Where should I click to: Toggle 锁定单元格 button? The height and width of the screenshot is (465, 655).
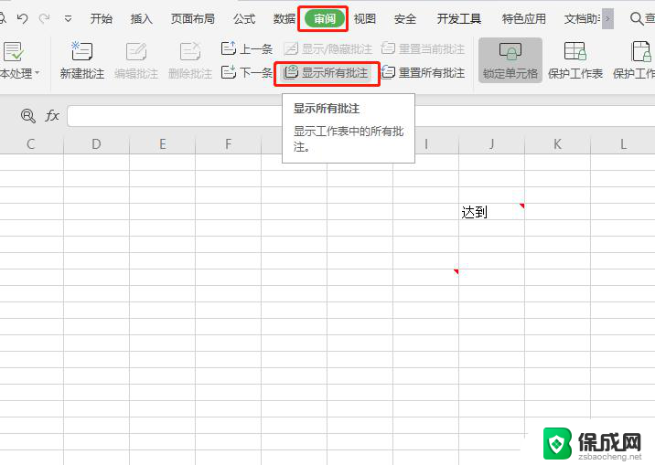pyautogui.click(x=510, y=60)
